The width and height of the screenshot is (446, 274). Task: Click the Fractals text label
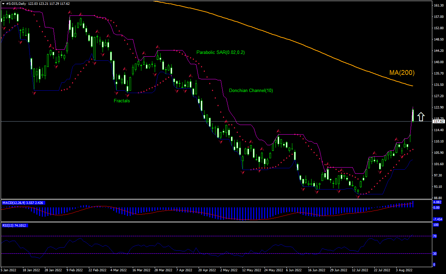[122, 101]
